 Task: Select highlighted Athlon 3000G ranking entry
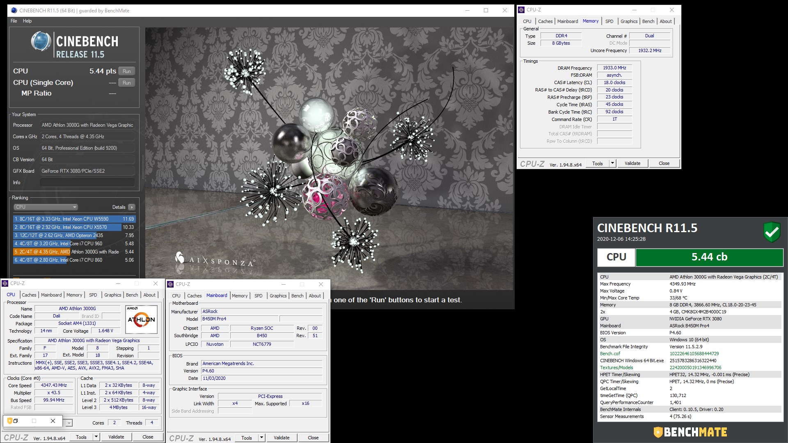pyautogui.click(x=74, y=252)
